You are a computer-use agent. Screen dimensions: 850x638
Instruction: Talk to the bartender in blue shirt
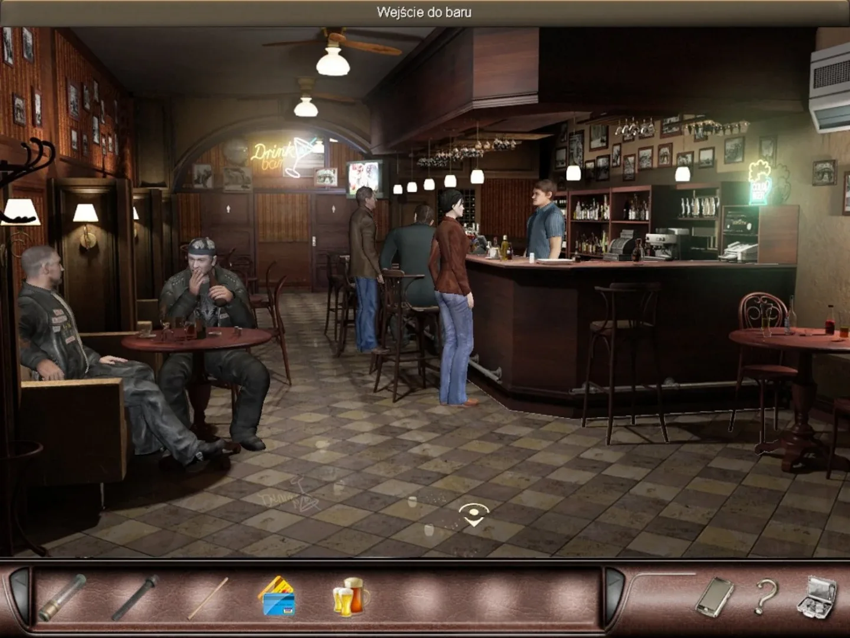pyautogui.click(x=543, y=222)
